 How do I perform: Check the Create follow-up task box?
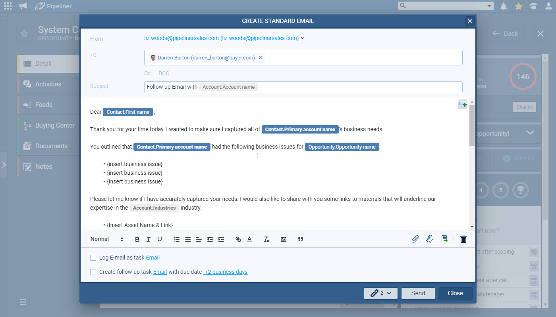(93, 272)
